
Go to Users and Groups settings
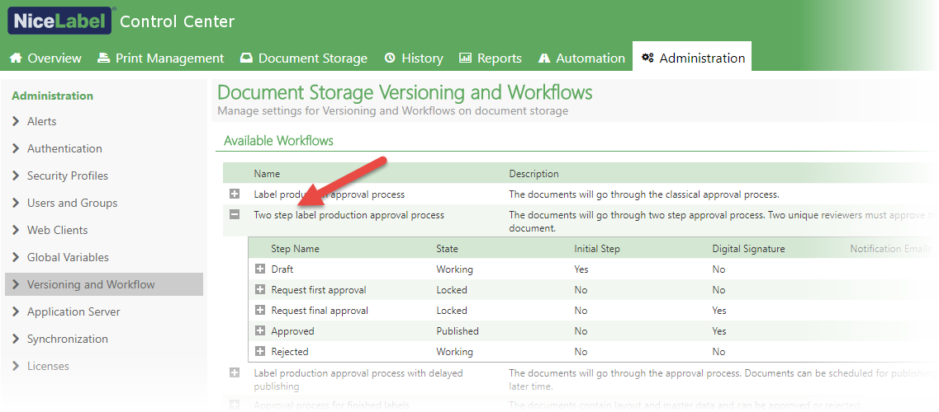point(72,203)
